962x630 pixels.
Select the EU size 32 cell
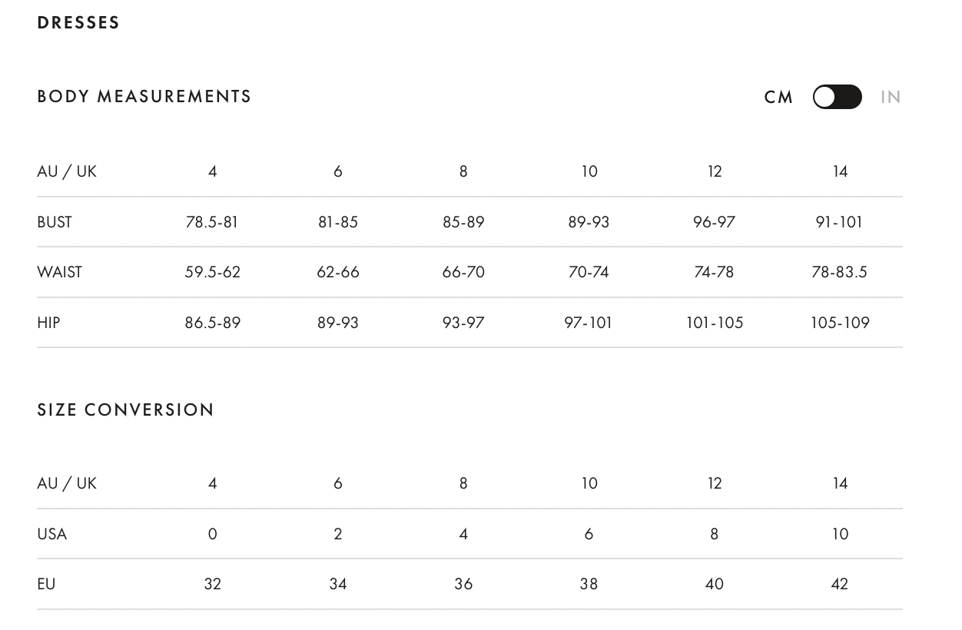pos(213,584)
